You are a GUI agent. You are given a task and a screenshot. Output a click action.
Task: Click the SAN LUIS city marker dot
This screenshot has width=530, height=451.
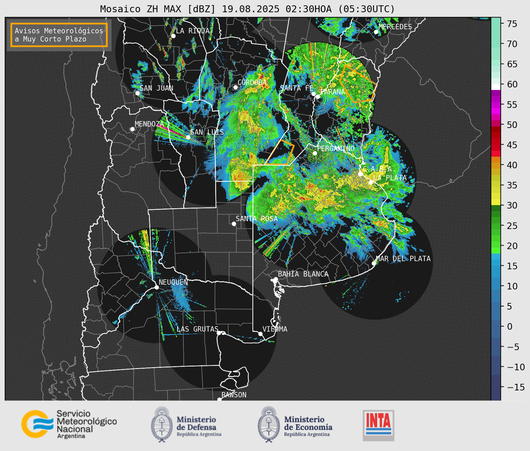[188, 137]
